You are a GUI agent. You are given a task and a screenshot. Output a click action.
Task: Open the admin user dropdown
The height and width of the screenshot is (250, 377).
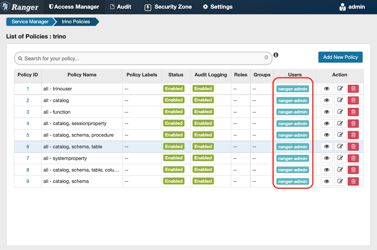click(352, 7)
